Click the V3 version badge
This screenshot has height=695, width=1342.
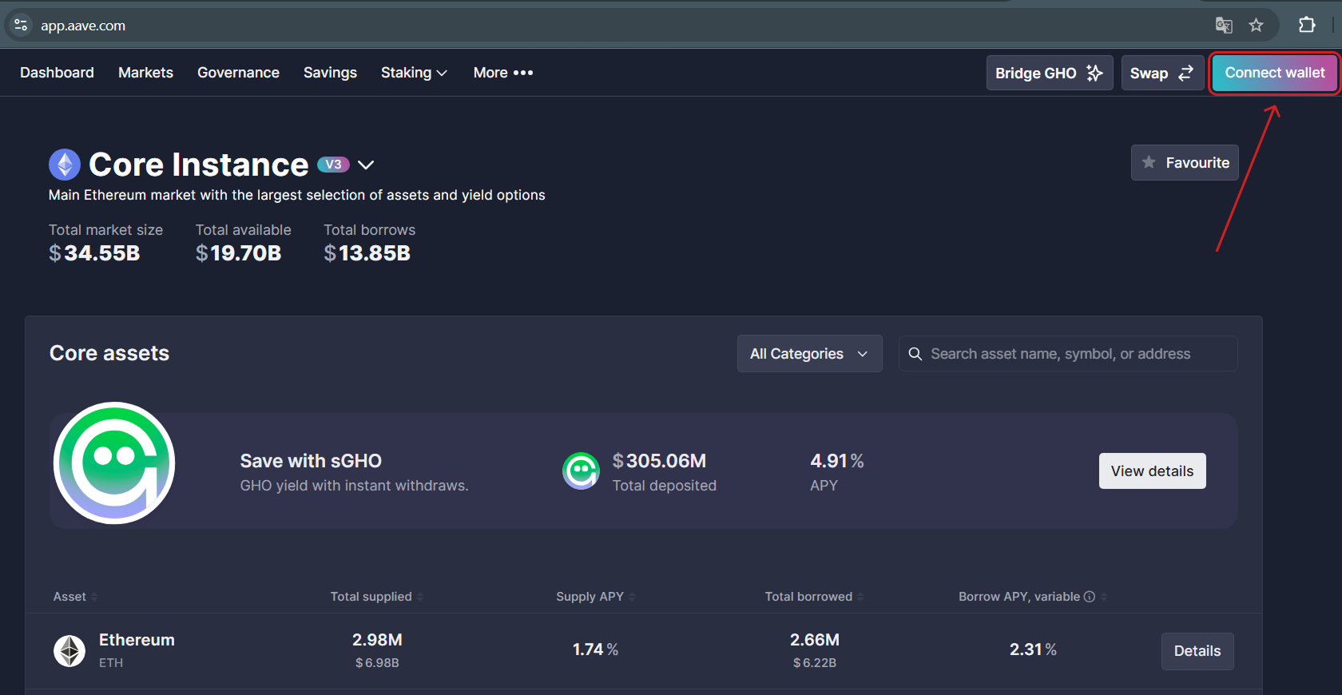(333, 165)
